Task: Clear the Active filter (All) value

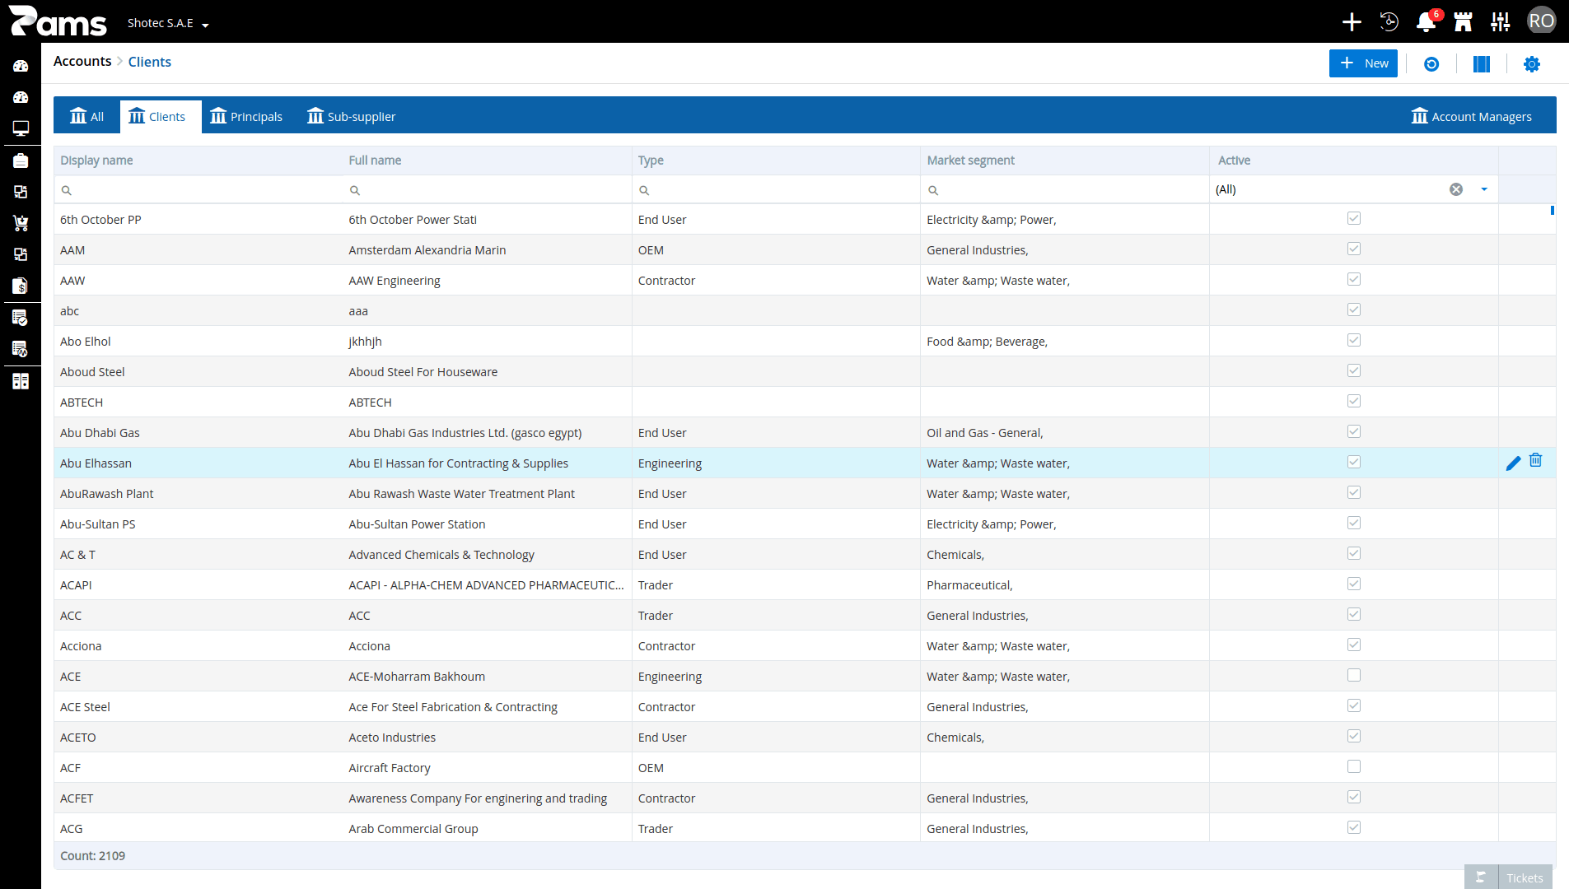Action: click(x=1456, y=189)
